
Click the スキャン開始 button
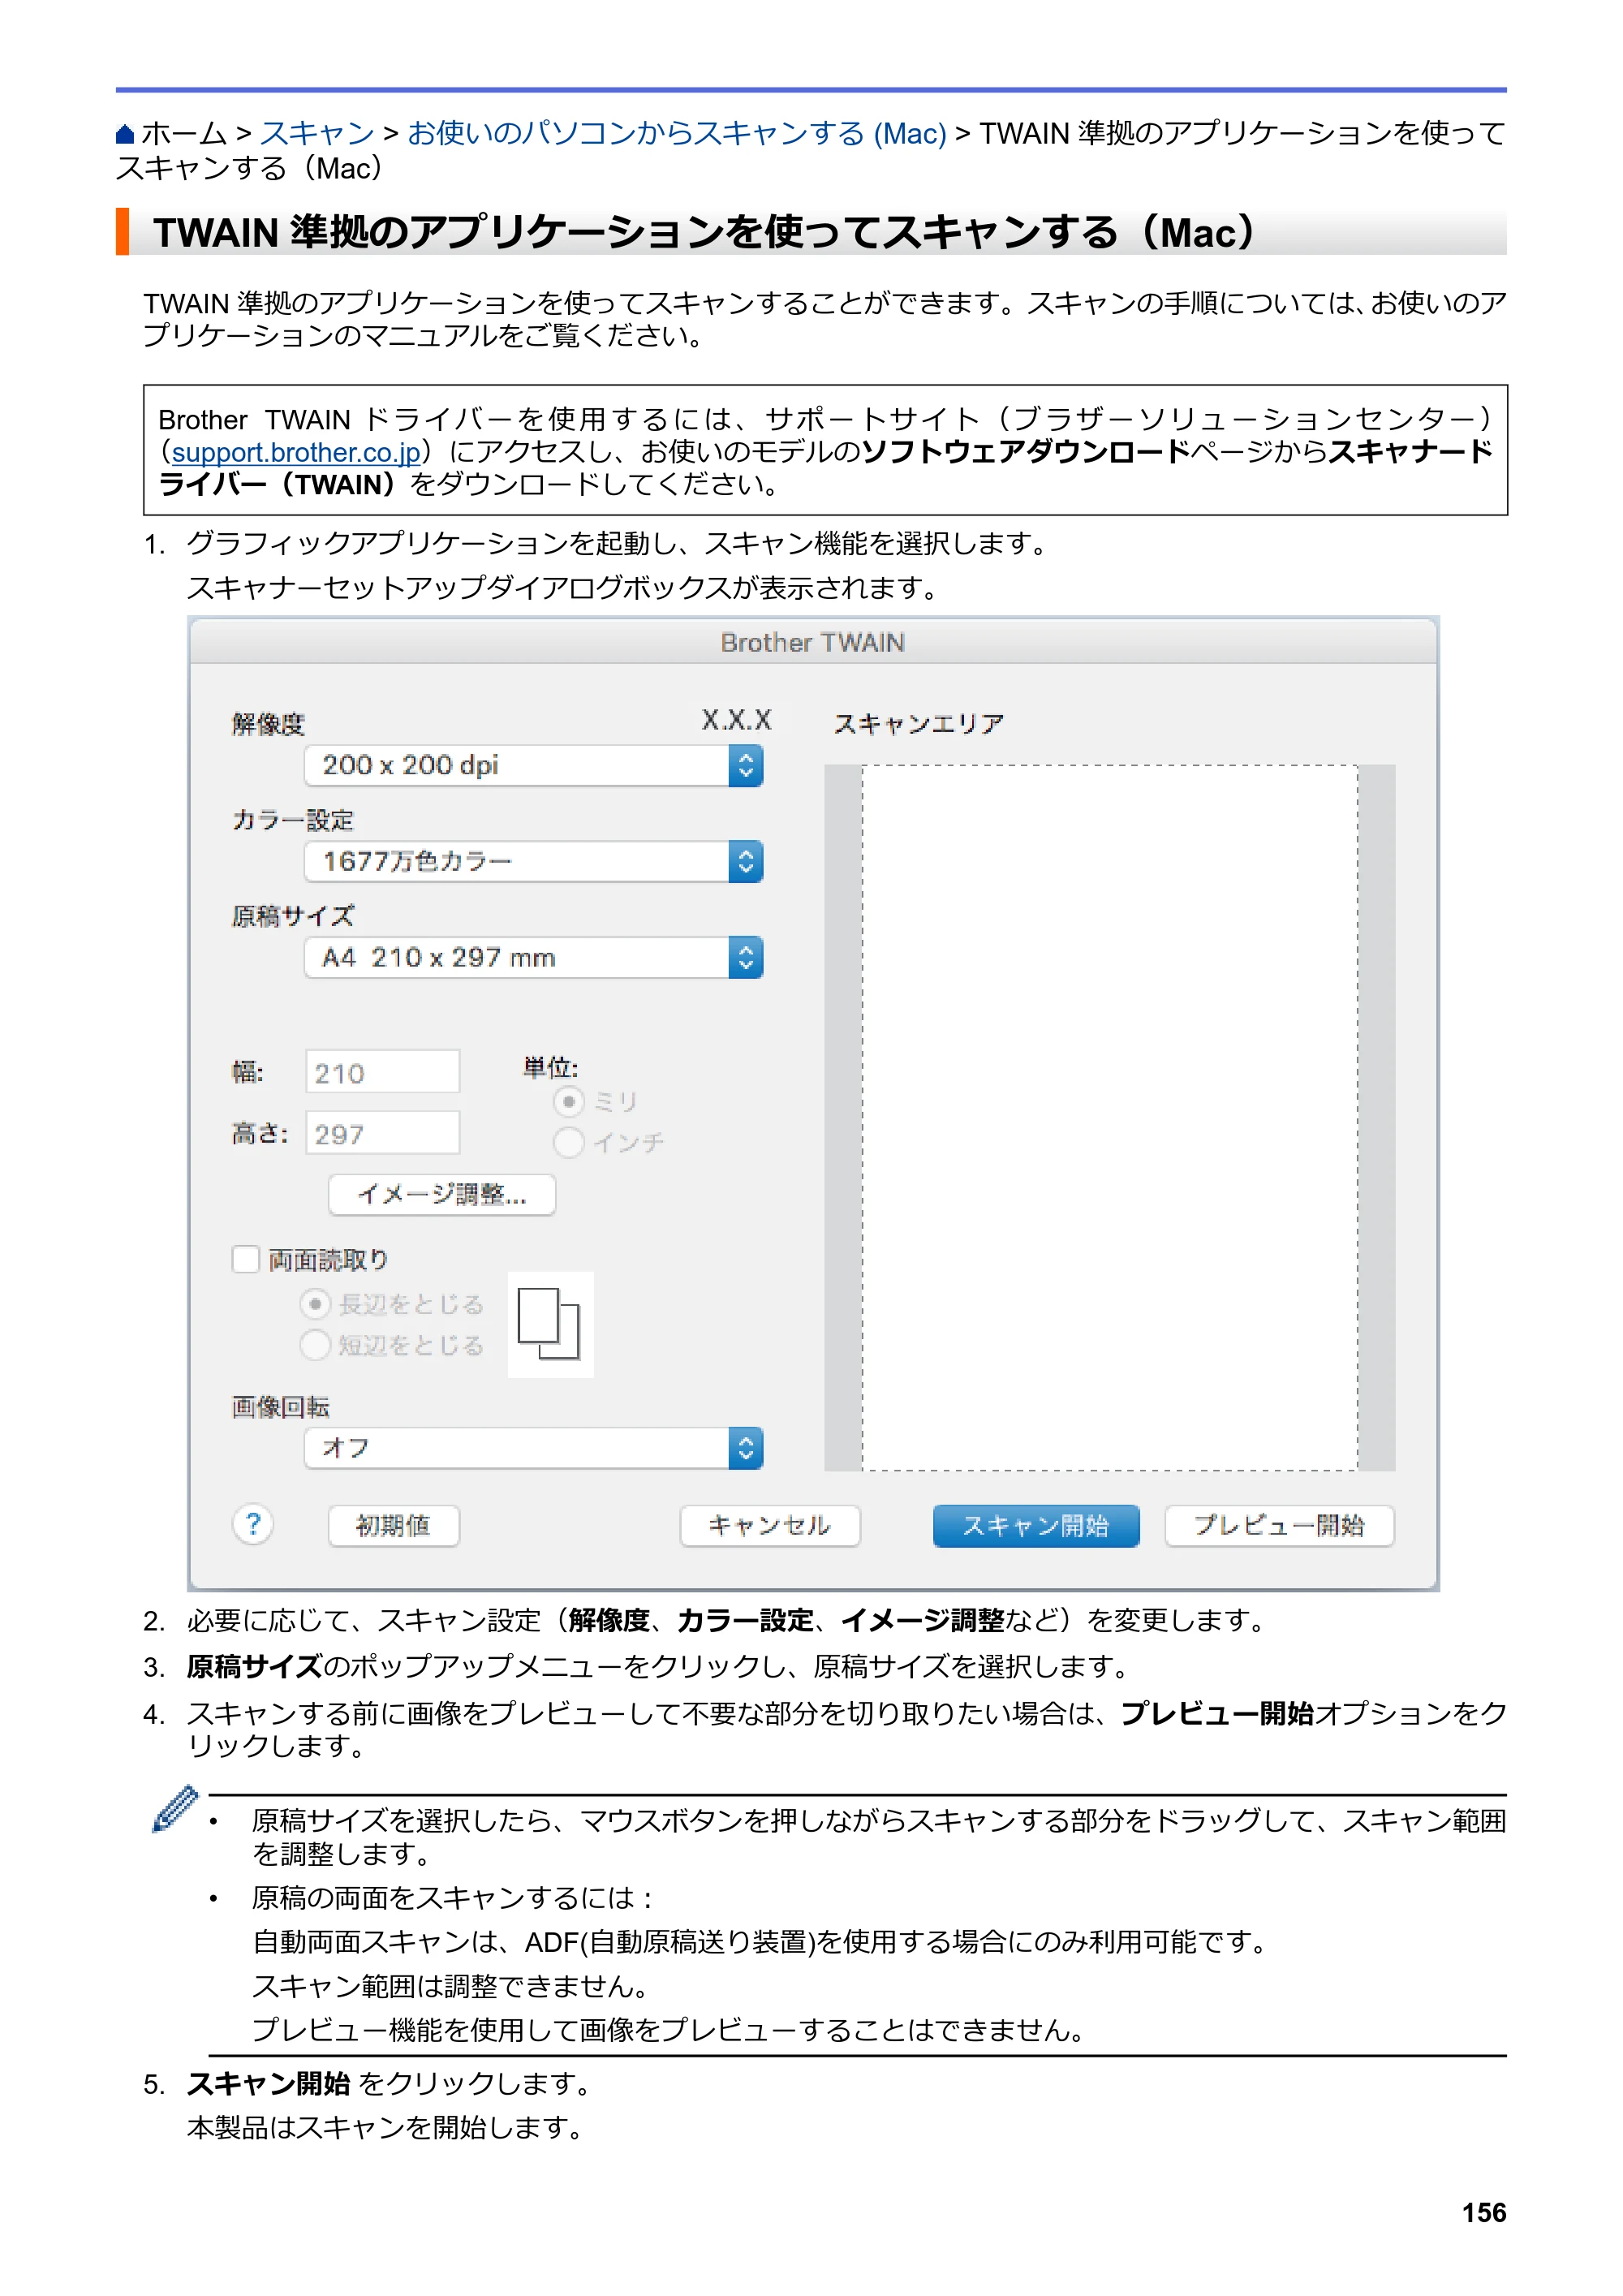1036,1526
